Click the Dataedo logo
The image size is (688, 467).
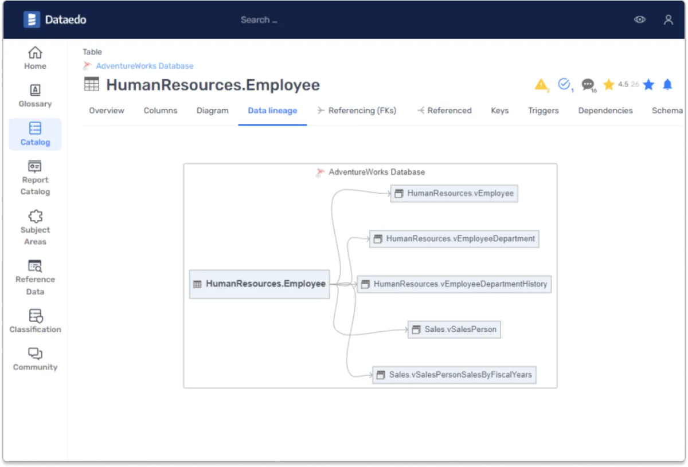coord(55,19)
